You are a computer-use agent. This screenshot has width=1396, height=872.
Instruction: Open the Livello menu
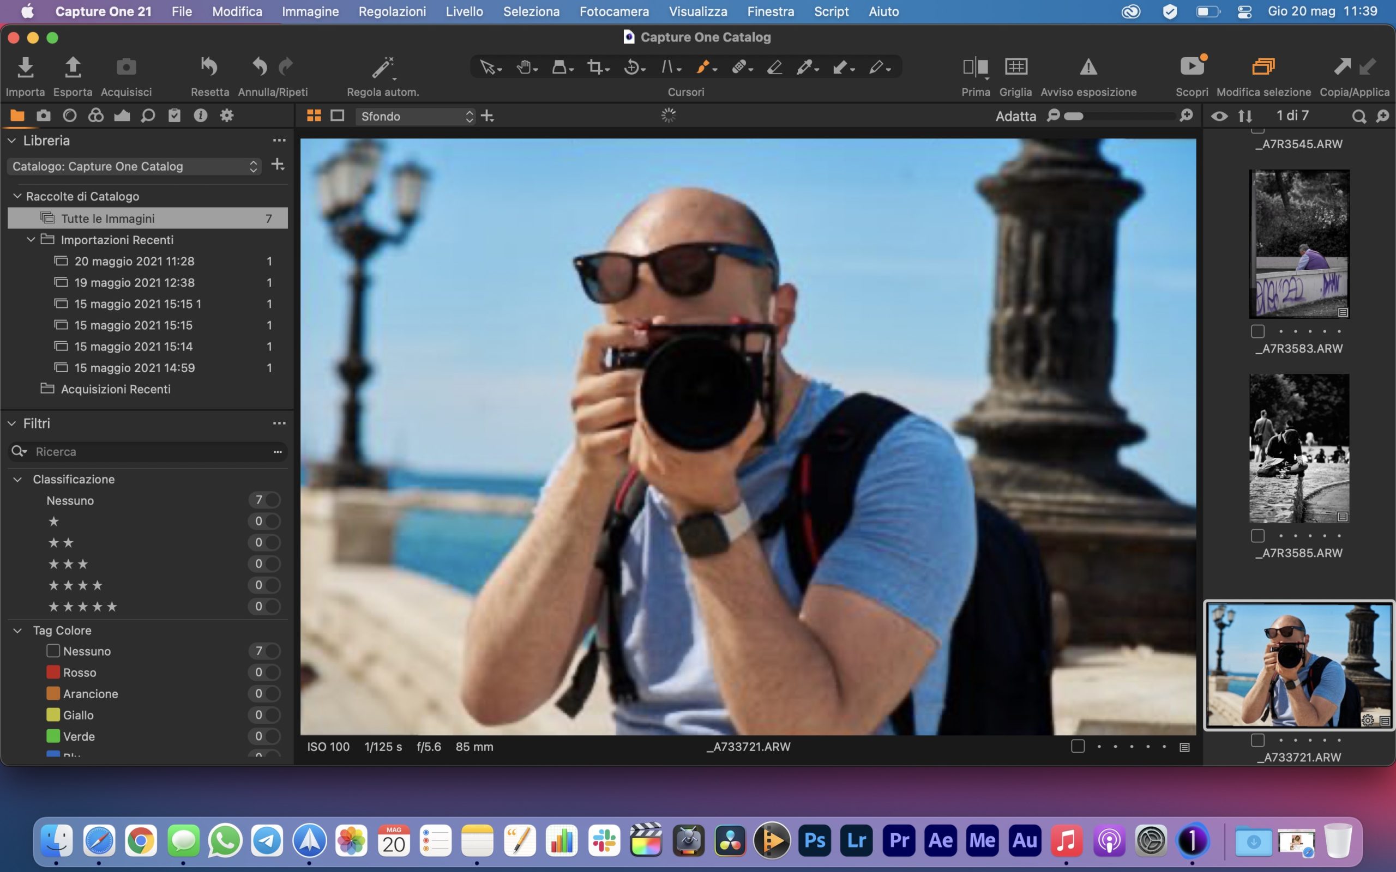pyautogui.click(x=465, y=11)
